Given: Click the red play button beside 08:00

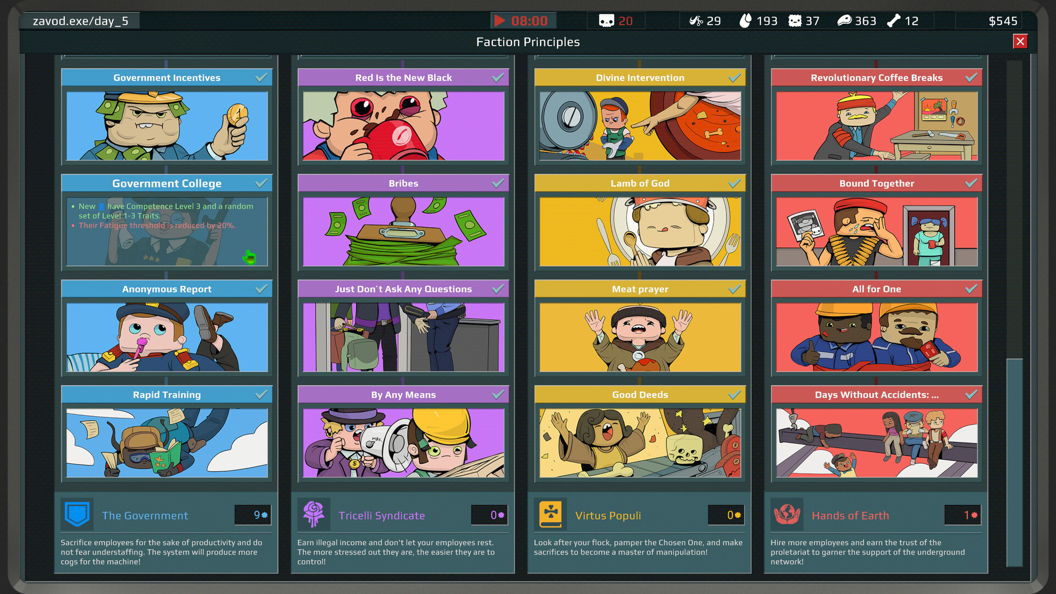Looking at the screenshot, I should click(499, 20).
